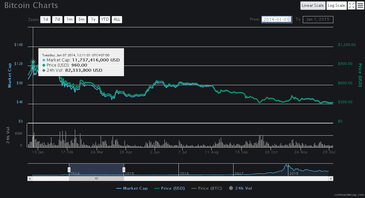Toggle Market Cap series in legend

point(132,188)
